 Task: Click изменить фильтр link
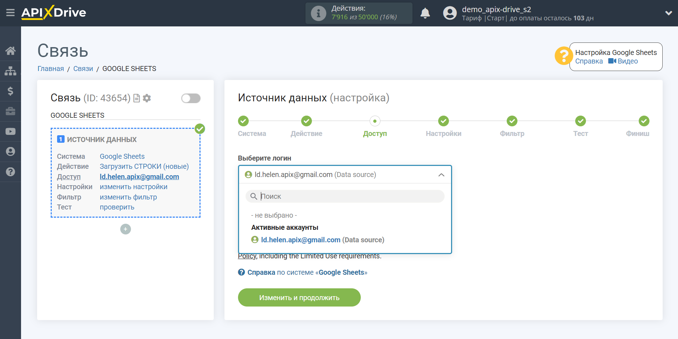(128, 197)
